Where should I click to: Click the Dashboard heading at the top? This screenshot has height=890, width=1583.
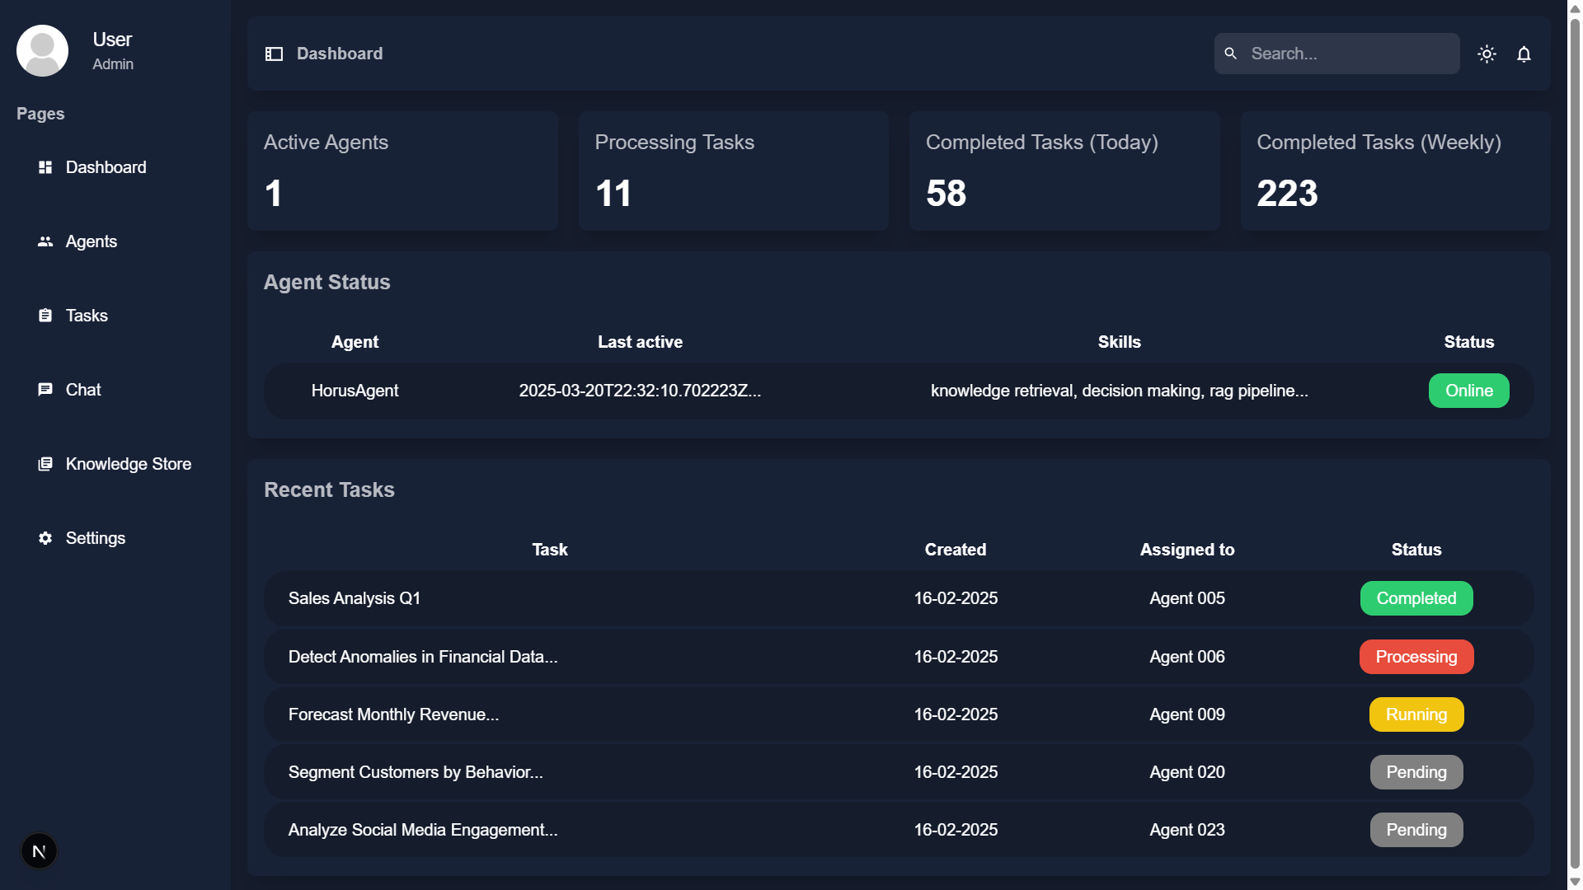click(x=340, y=54)
